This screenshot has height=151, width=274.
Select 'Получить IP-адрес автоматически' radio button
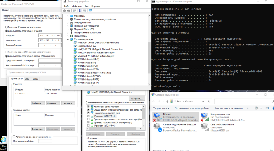(x=6, y=27)
